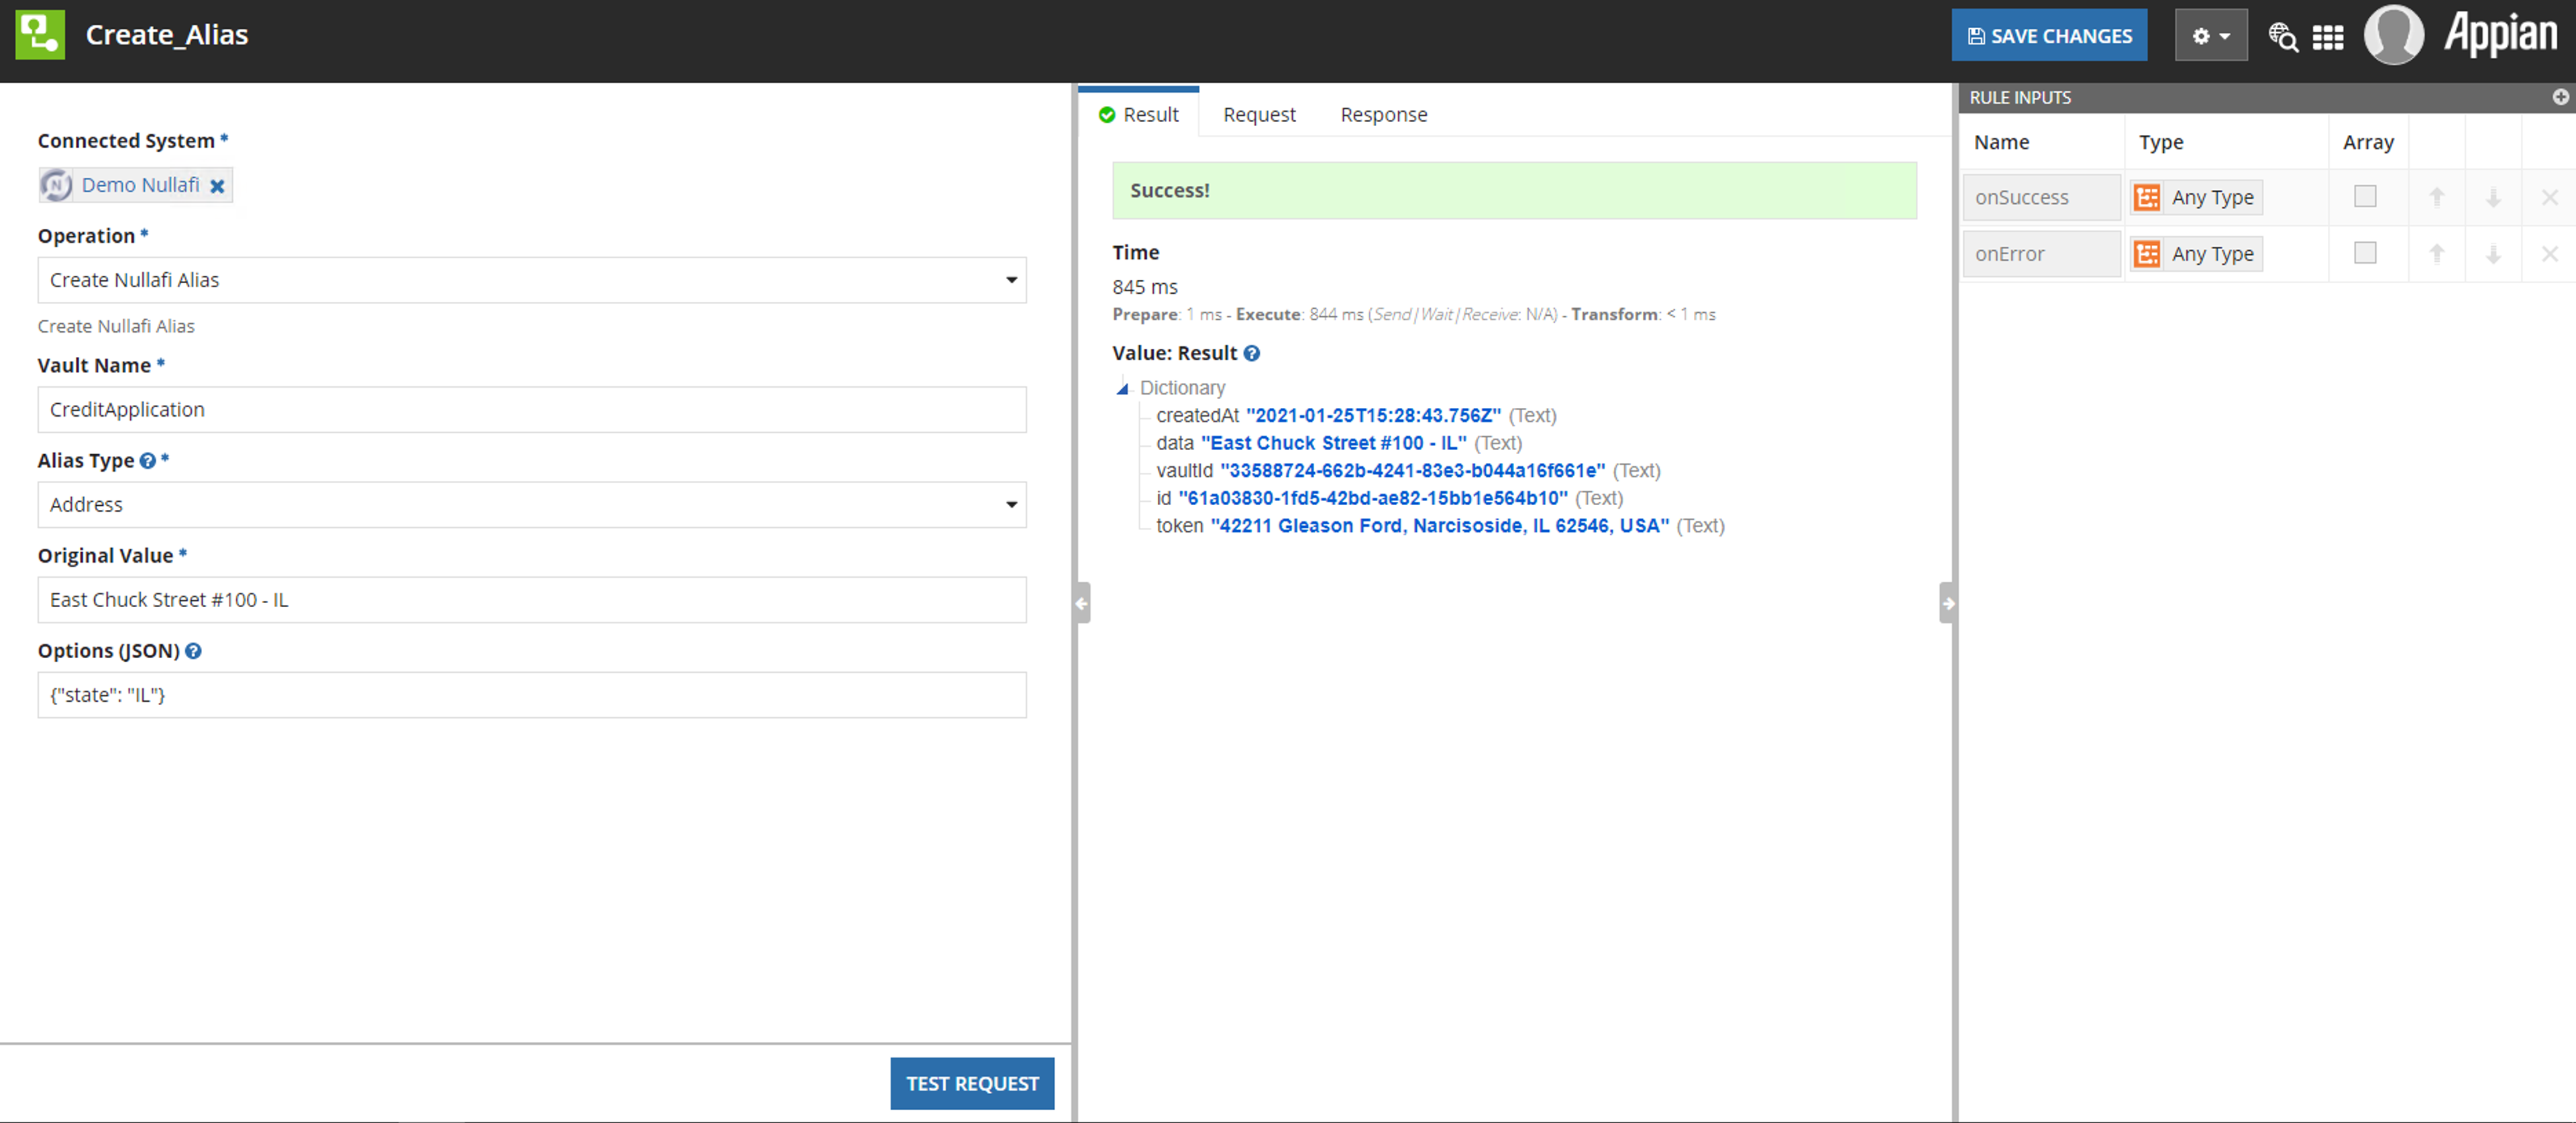Open the onSuccess Any Type link
This screenshot has width=2576, height=1123.
tap(2212, 197)
